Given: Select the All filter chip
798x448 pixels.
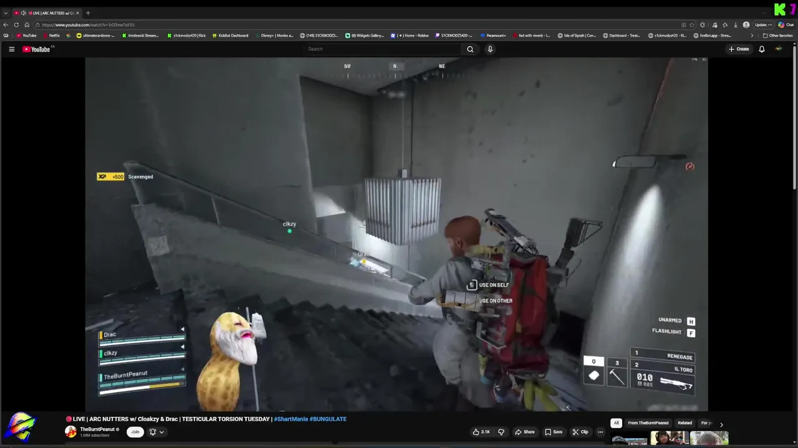Looking at the screenshot, I should (x=616, y=423).
